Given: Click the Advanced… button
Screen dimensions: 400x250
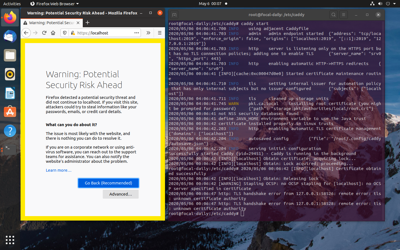Looking at the screenshot, I should 121,194.
